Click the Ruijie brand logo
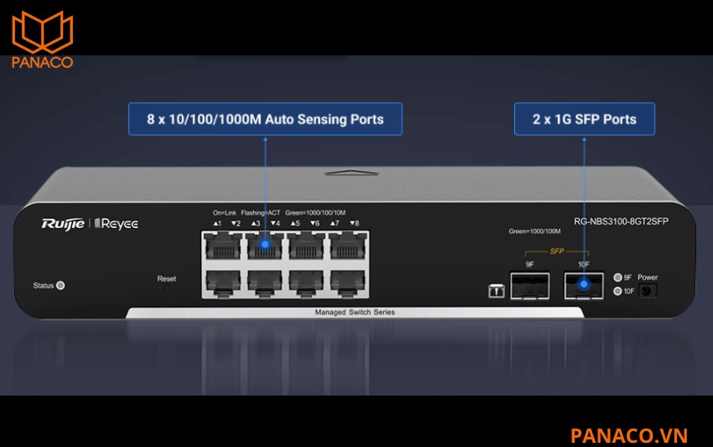 click(x=63, y=224)
